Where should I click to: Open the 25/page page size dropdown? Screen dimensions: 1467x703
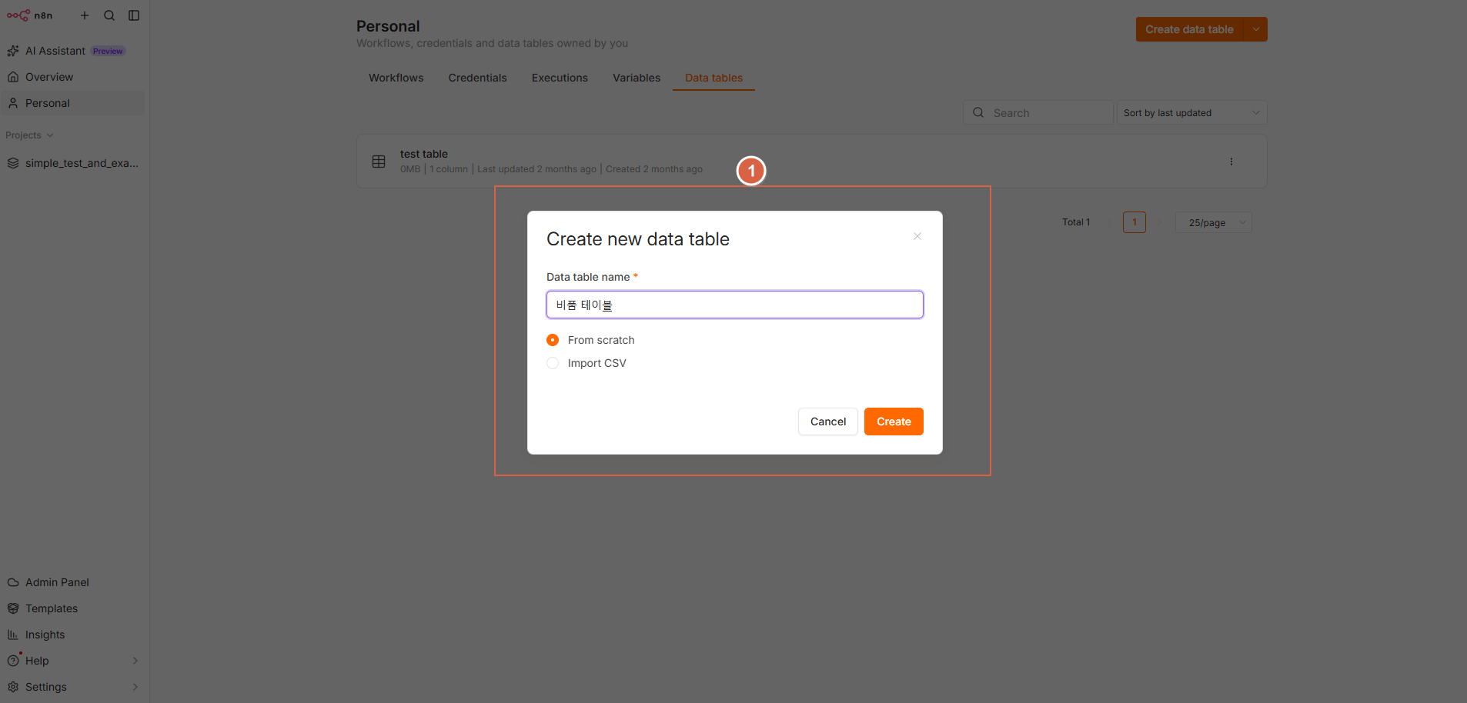1214,222
